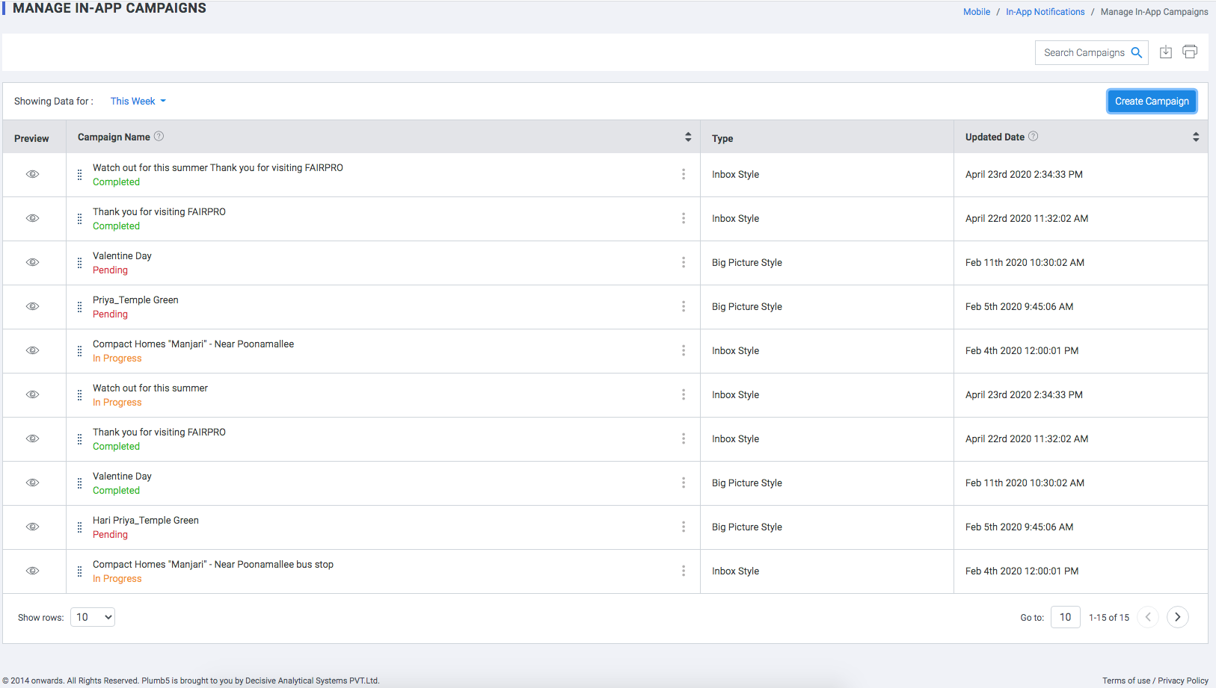Preview Compact Homes Near Poonamallee campaign without bus stop

tap(33, 350)
